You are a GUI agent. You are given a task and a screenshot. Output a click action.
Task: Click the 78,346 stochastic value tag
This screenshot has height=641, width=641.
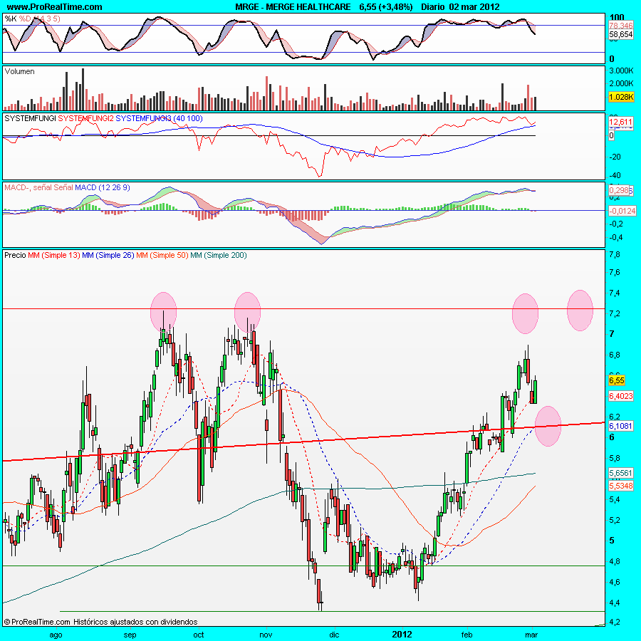(620, 26)
